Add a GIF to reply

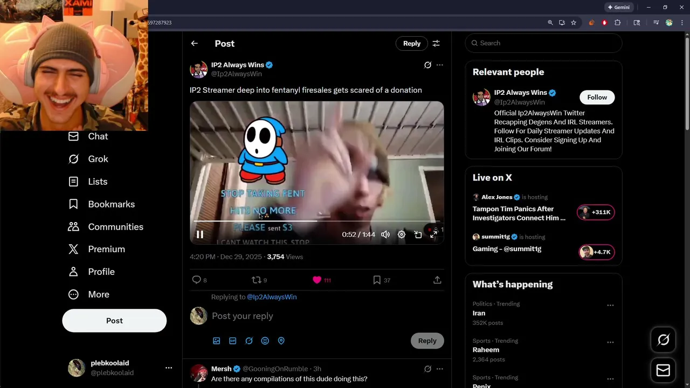233,341
